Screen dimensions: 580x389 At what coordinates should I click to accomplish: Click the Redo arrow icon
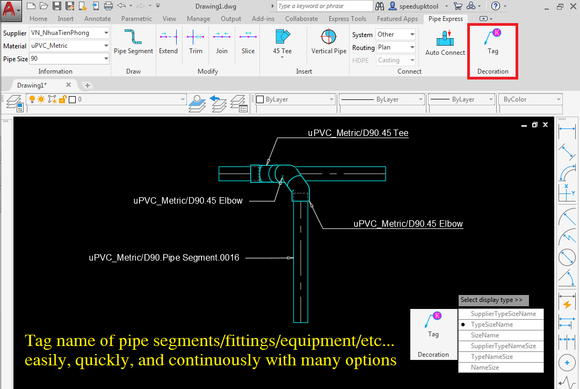point(140,5)
